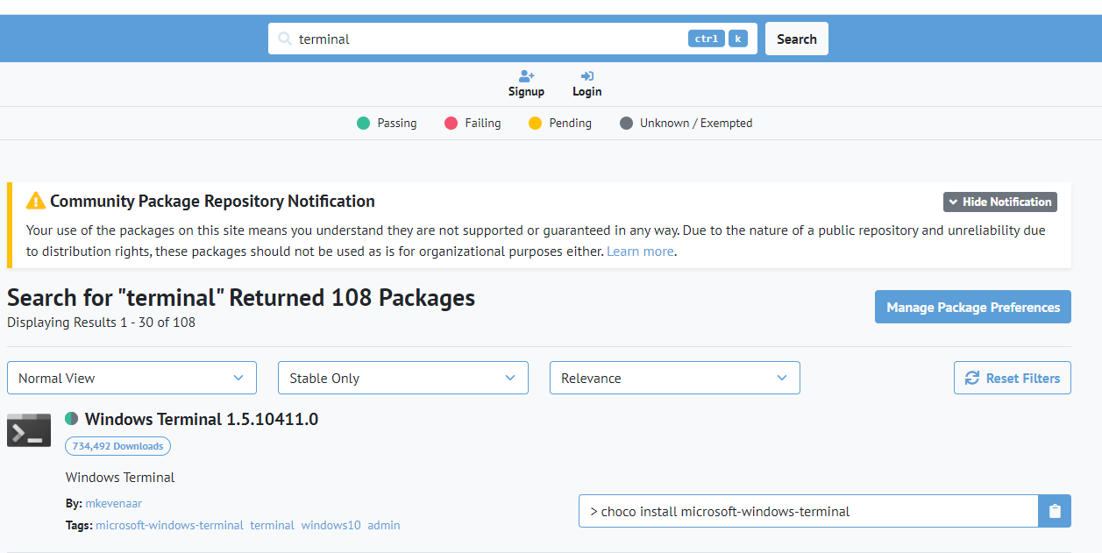Click the 734,492 Downloads badge
This screenshot has height=553, width=1102.
(x=117, y=446)
